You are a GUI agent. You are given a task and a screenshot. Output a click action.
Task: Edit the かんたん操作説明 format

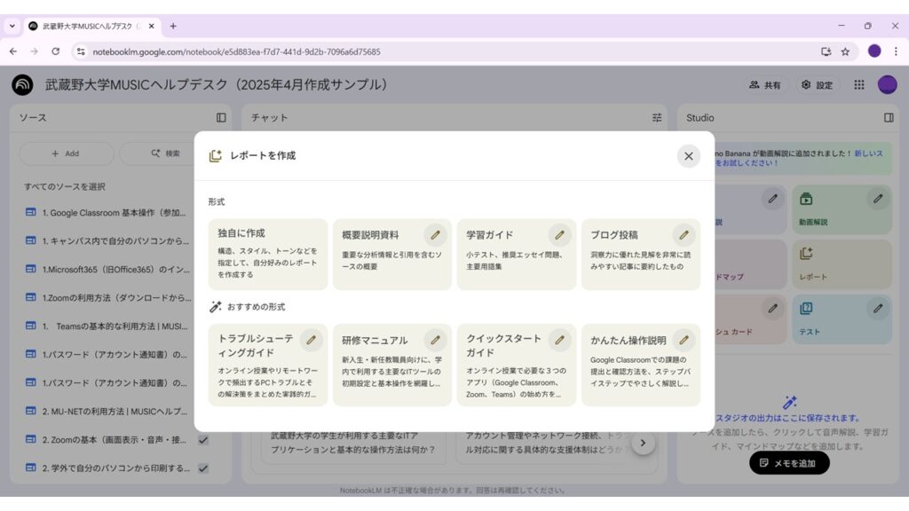pos(684,340)
